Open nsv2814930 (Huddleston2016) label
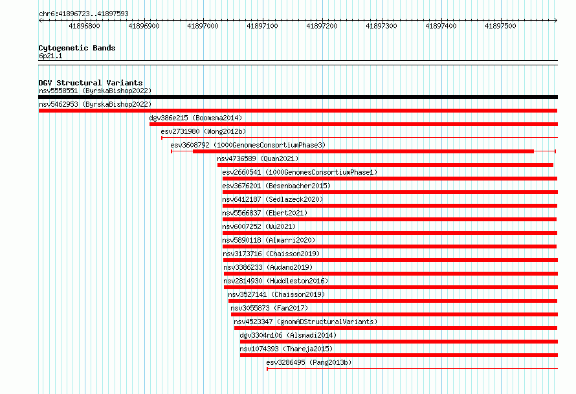The width and height of the screenshot is (576, 394). (276, 281)
